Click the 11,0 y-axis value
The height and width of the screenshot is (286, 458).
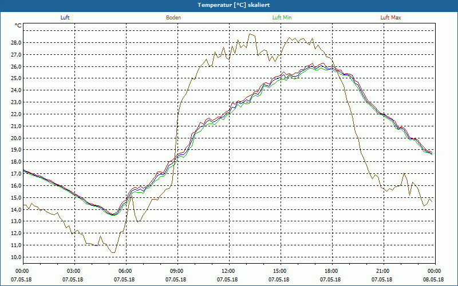pos(17,245)
